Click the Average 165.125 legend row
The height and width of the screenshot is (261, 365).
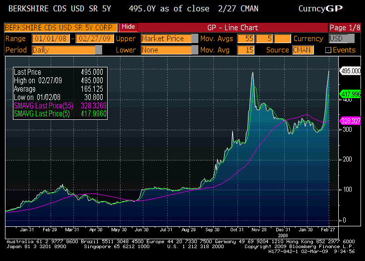coord(59,89)
